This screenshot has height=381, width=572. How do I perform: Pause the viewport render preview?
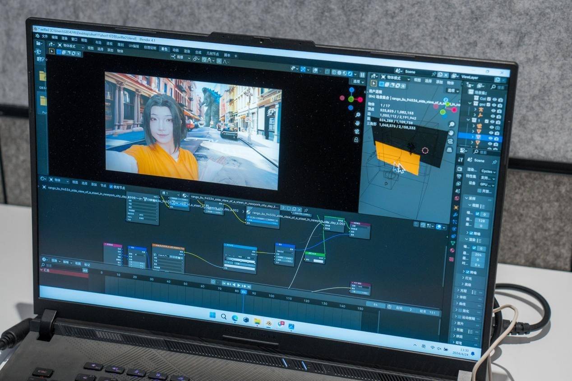[362, 74]
